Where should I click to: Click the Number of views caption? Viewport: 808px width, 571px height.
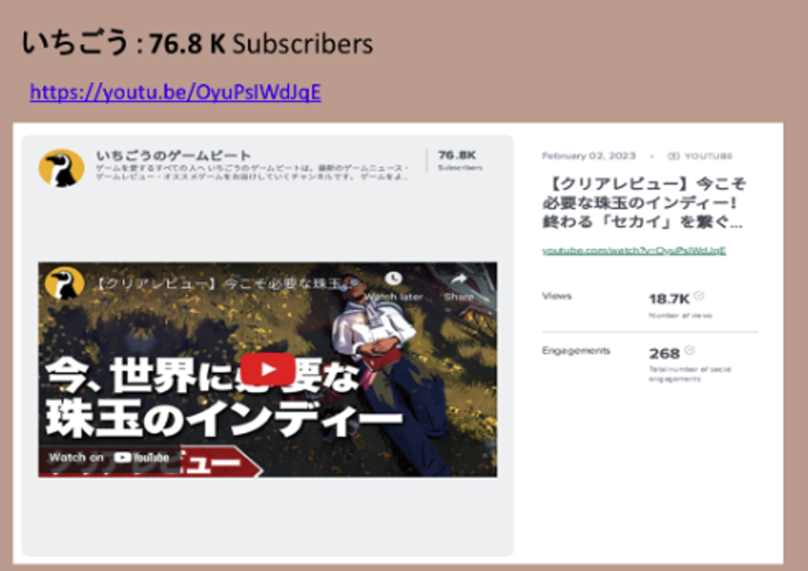point(681,315)
